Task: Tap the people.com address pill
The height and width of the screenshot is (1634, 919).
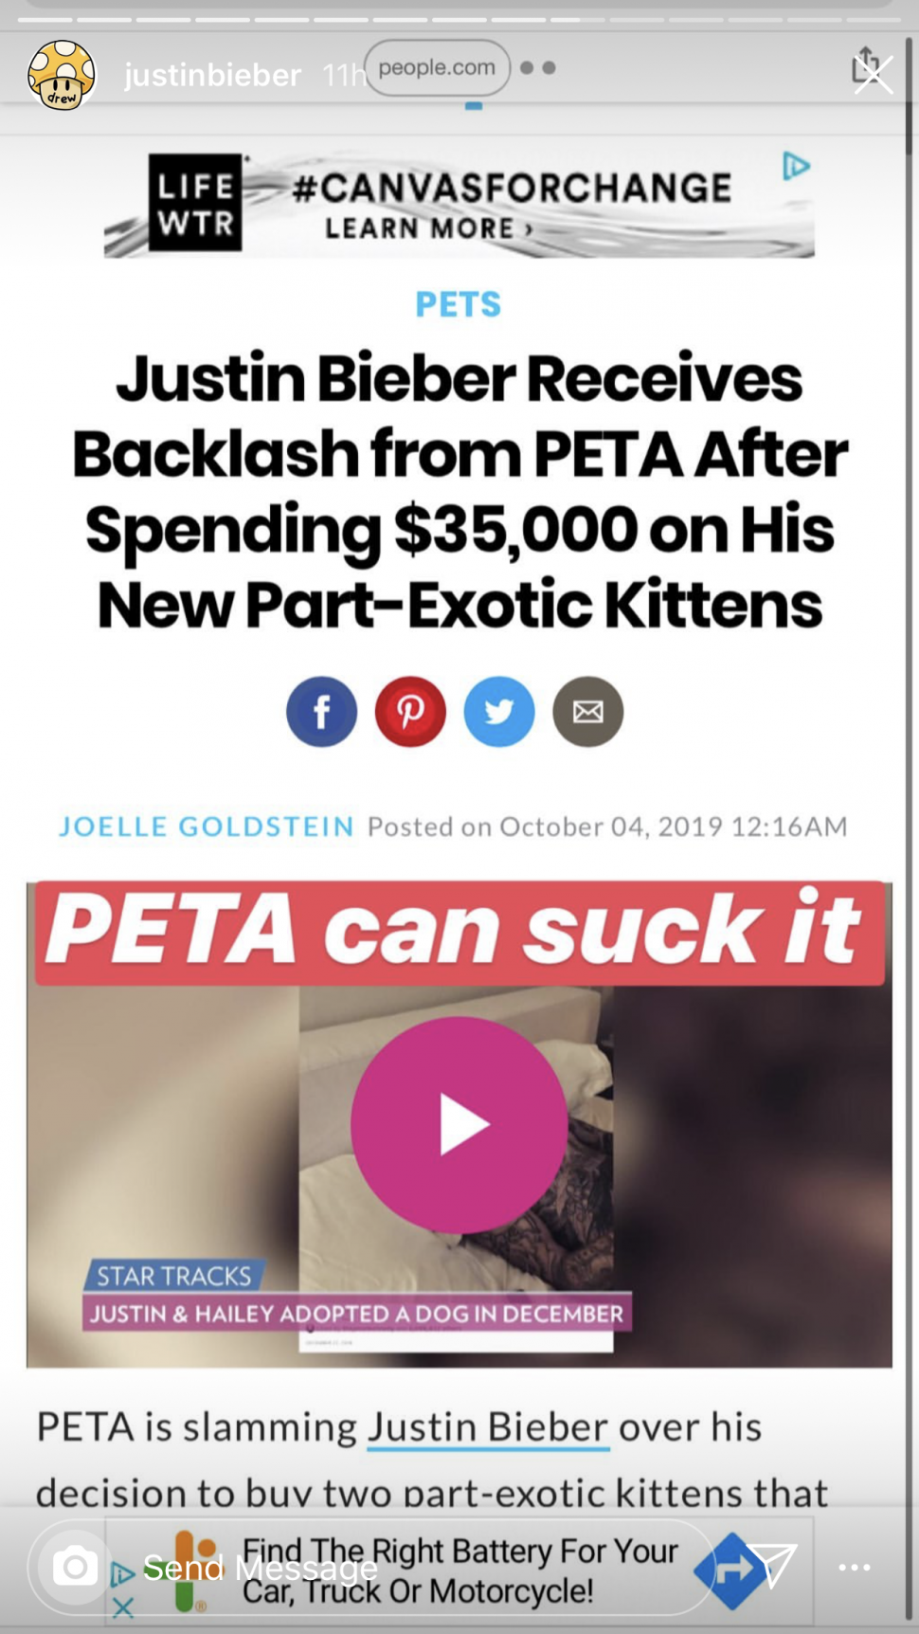Action: [437, 67]
